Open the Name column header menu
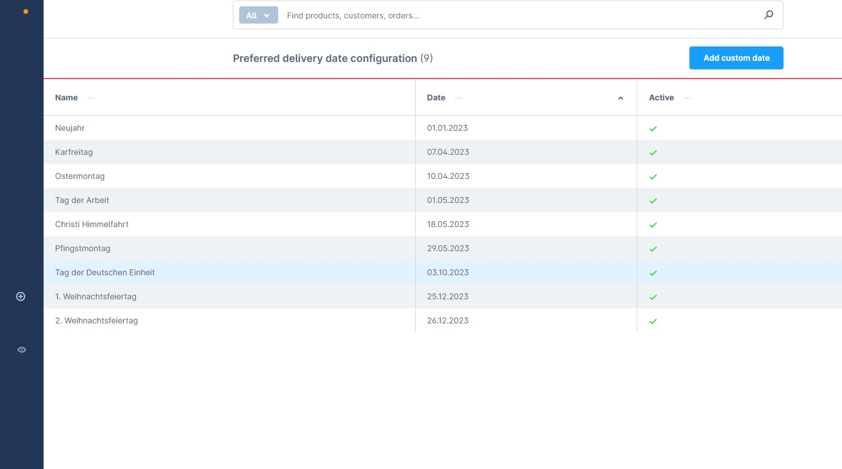842x469 pixels. click(66, 97)
